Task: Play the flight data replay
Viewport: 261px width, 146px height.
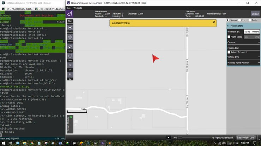Action: (168, 138)
